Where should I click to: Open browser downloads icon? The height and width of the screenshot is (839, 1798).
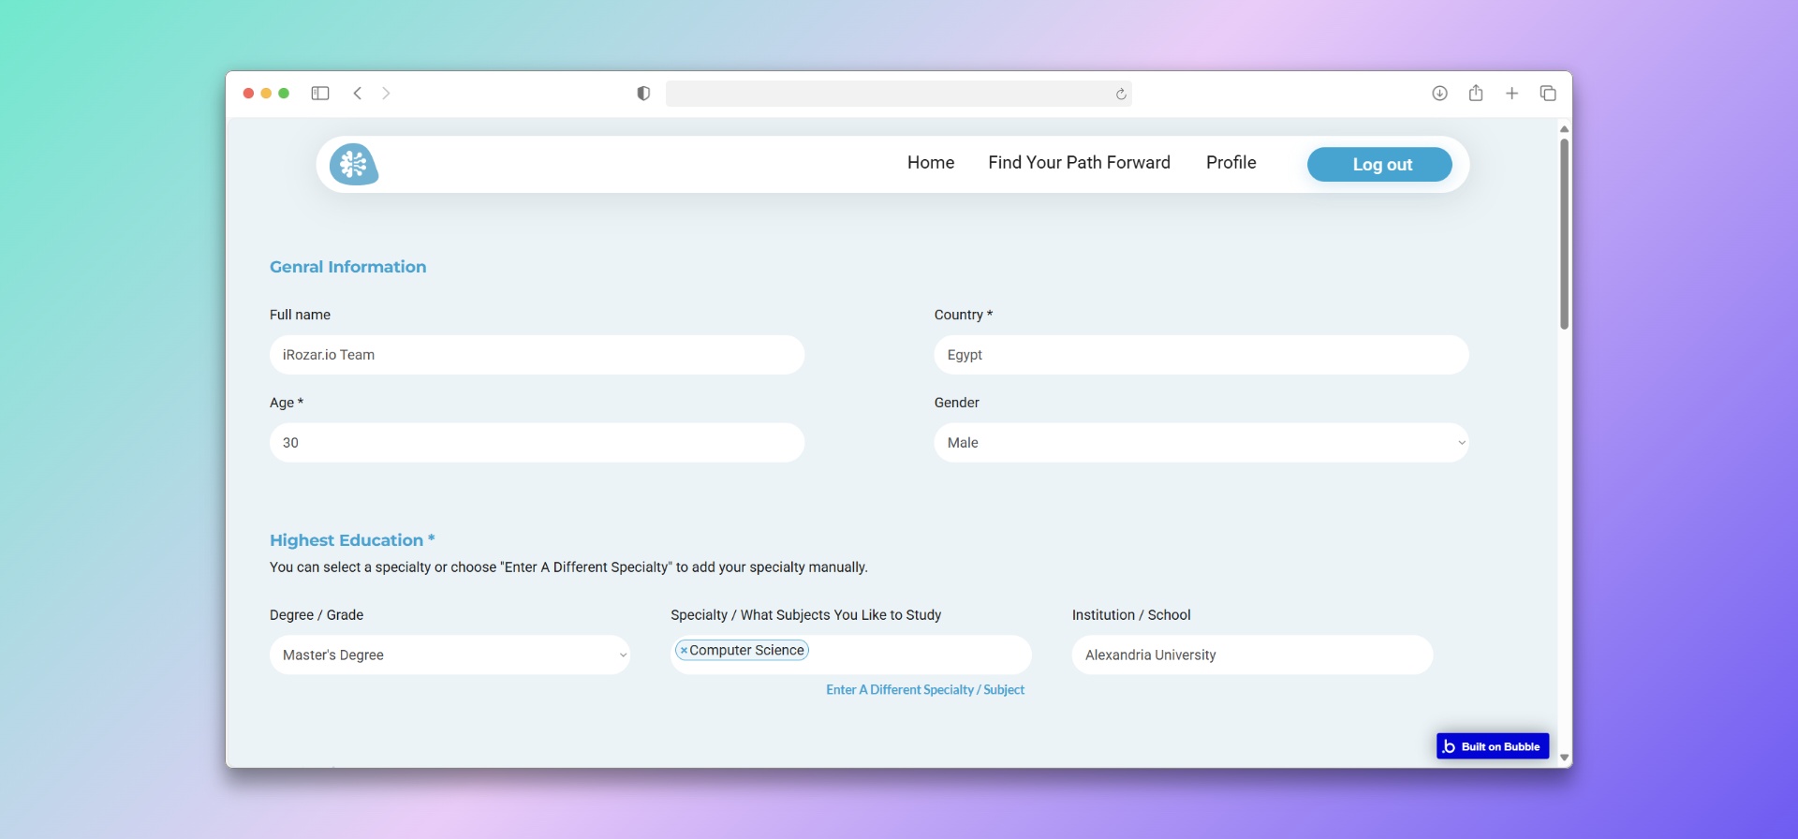point(1439,94)
